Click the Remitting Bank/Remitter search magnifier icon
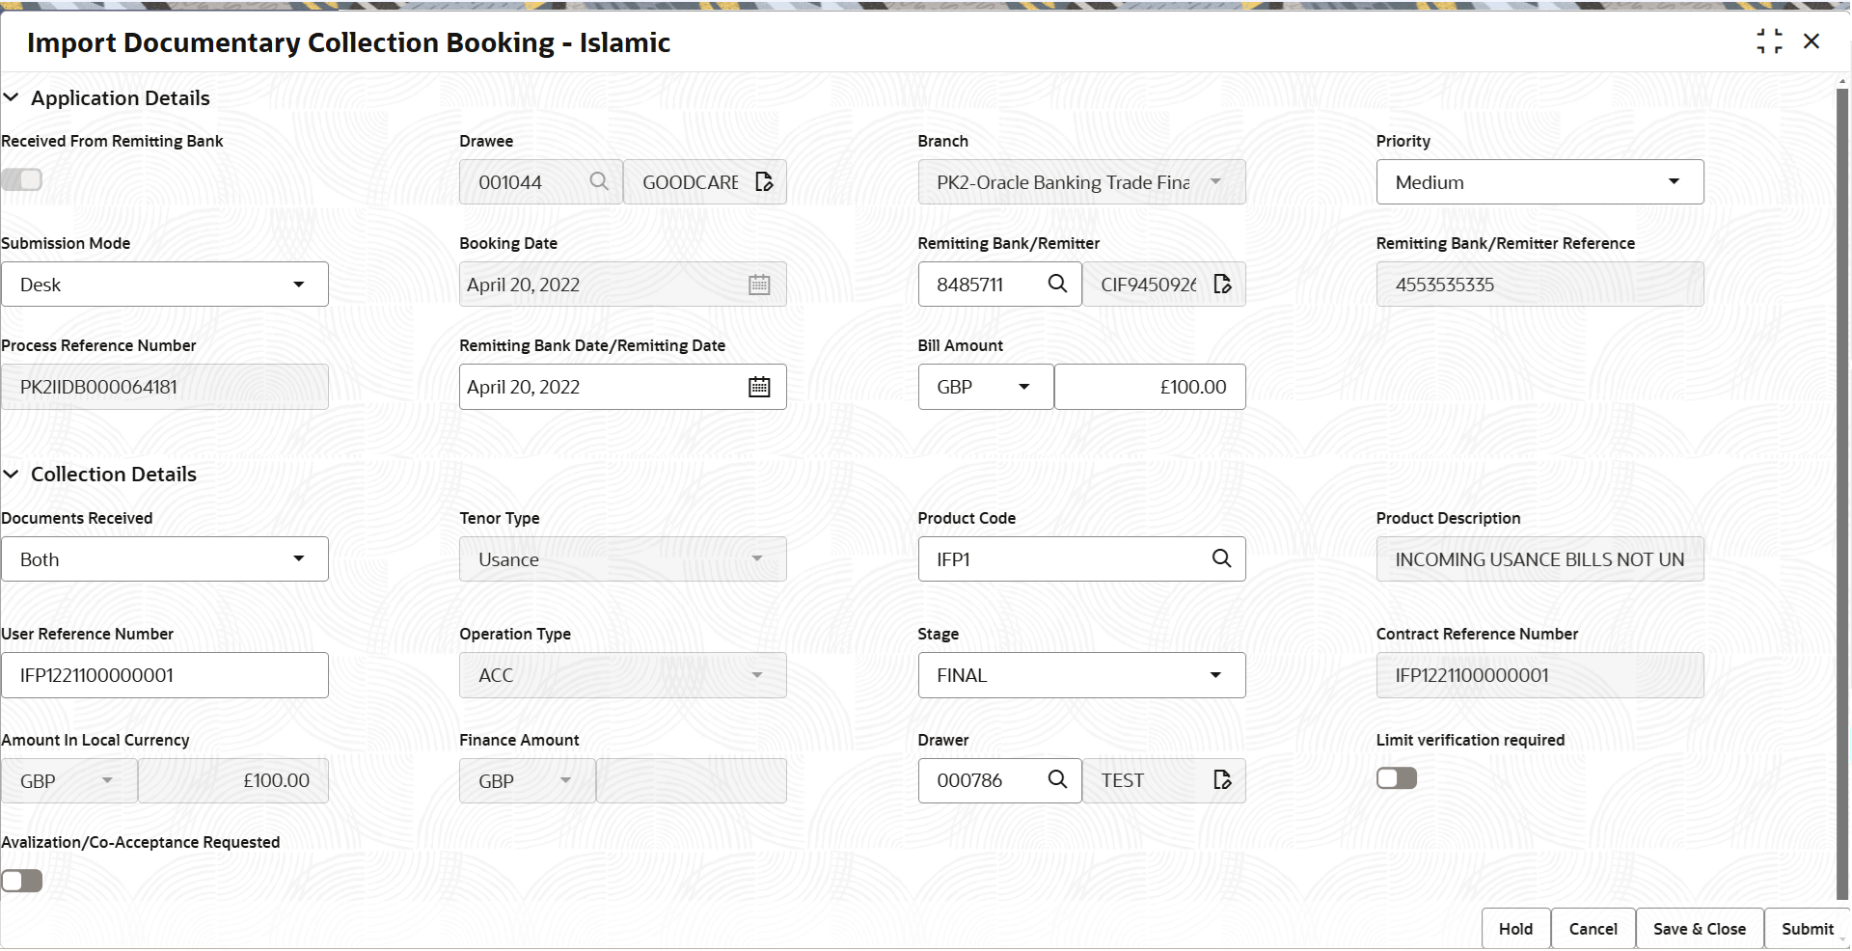The width and height of the screenshot is (1852, 951). tap(1057, 284)
